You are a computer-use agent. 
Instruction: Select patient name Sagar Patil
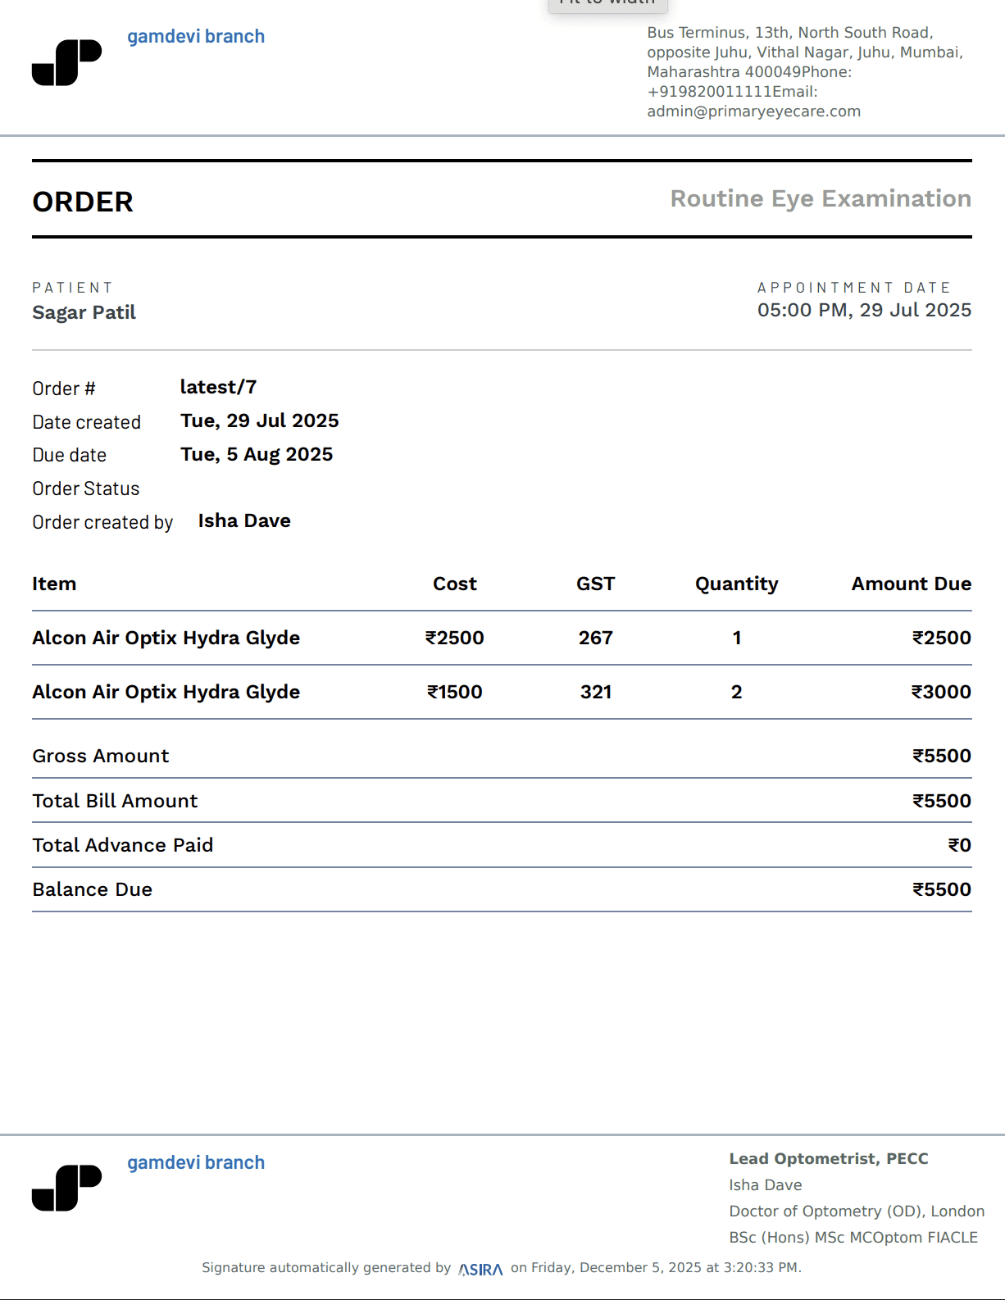click(84, 312)
